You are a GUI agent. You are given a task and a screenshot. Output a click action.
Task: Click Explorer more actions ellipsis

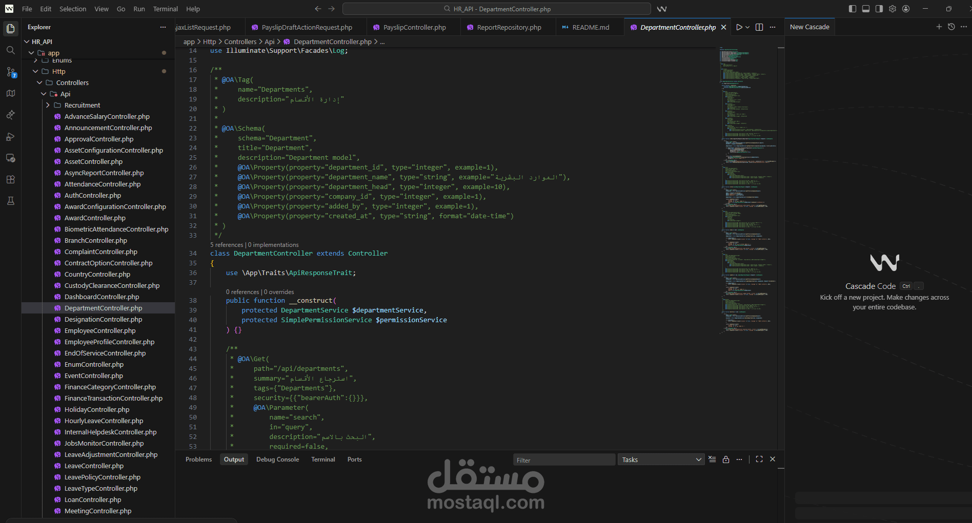click(163, 27)
